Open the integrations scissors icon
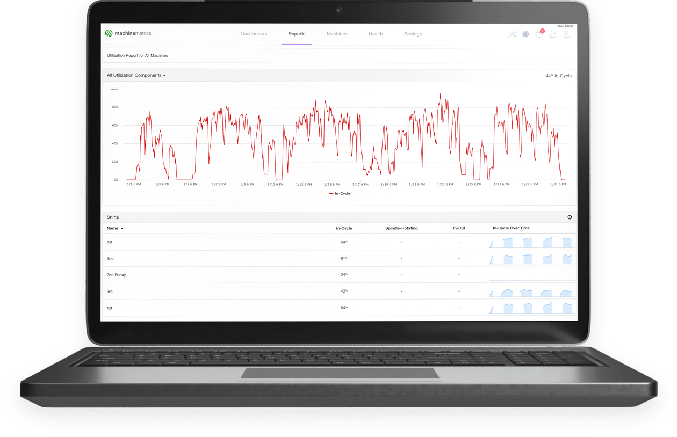The image size is (677, 437). (x=512, y=34)
